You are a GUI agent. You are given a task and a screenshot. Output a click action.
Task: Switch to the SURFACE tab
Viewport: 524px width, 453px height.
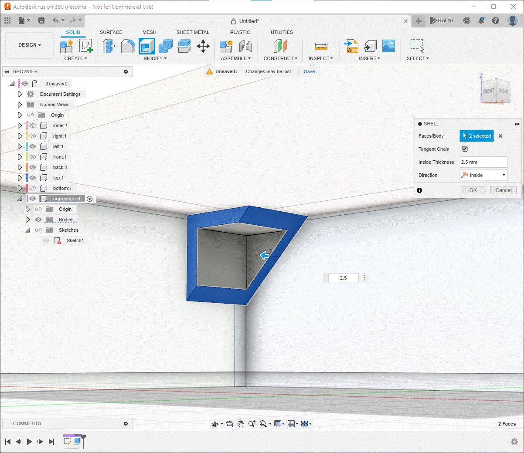[111, 32]
